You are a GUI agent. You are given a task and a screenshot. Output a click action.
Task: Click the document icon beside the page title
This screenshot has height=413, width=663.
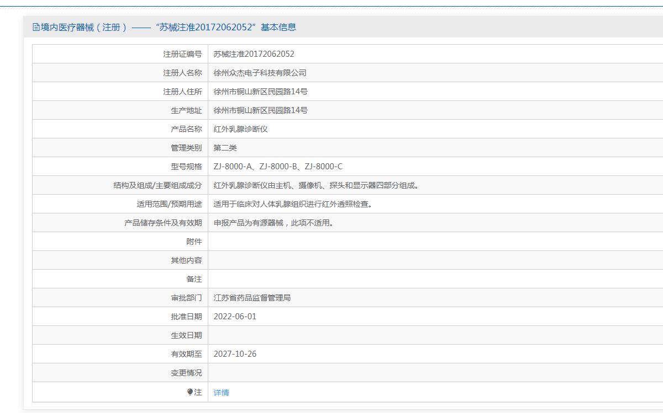tap(36, 27)
